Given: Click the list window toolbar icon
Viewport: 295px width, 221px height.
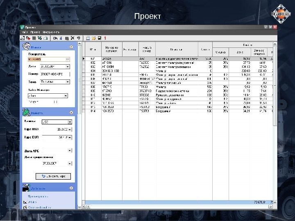Looking at the screenshot, I should pos(88,38).
